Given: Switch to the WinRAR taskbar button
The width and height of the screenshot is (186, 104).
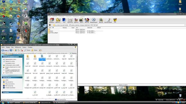Looking at the screenshot, I should [60, 103].
